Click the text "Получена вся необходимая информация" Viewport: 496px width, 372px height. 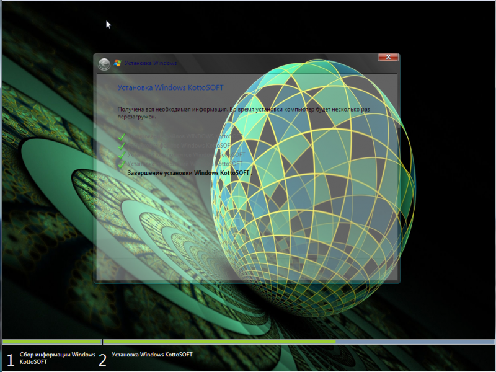point(172,110)
